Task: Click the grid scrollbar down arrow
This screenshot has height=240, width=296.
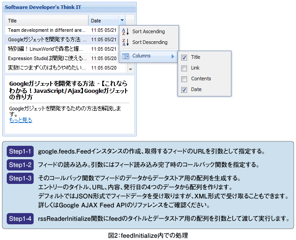Action: click(x=131, y=69)
